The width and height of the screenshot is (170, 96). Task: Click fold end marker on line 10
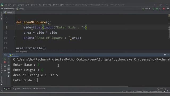15,38
